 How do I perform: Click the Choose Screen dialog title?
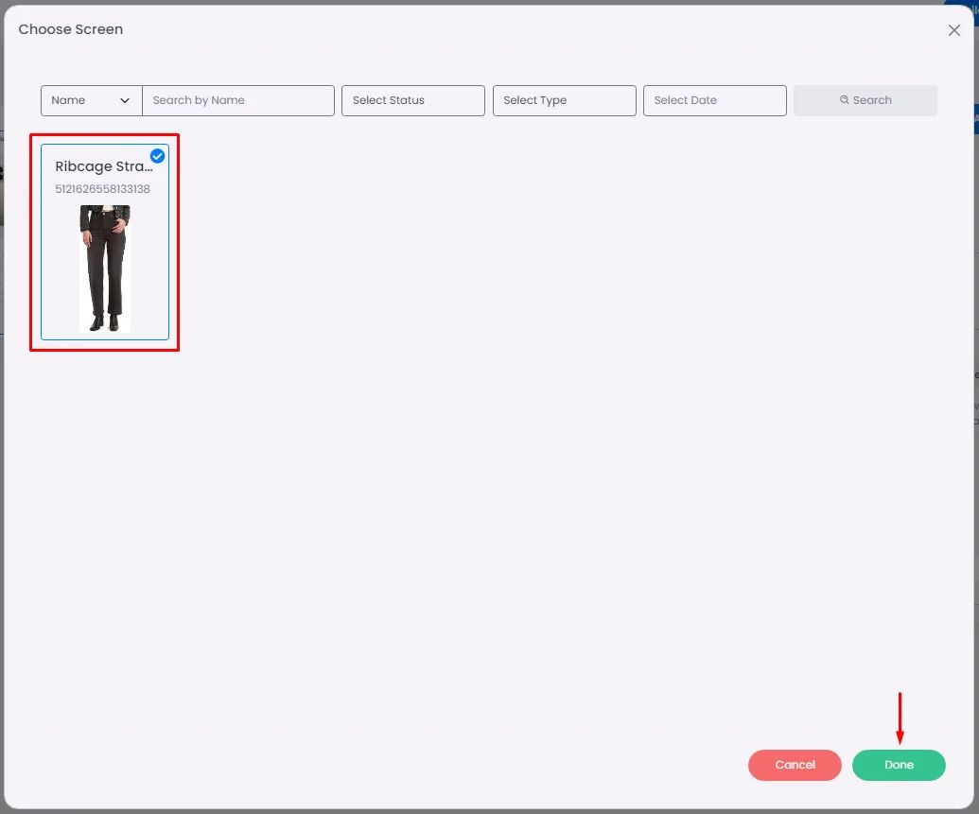[71, 29]
